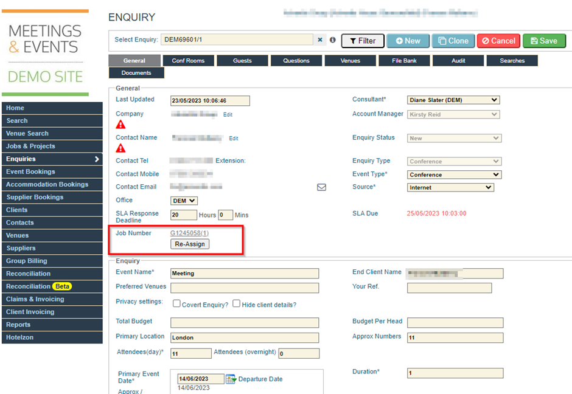Switch to the File Bank tab
The width and height of the screenshot is (572, 394).
tap(404, 61)
